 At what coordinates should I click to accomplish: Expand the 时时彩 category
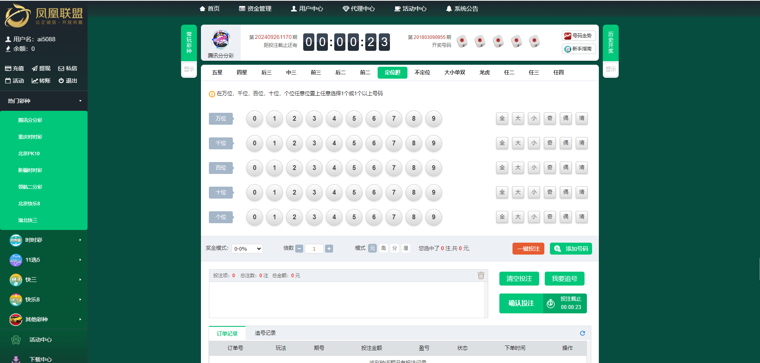point(44,240)
